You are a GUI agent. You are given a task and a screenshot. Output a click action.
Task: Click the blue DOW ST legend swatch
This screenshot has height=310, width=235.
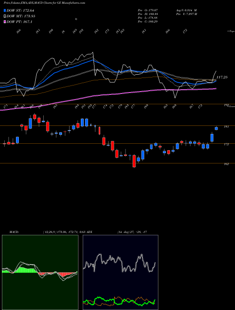[x=5, y=10]
